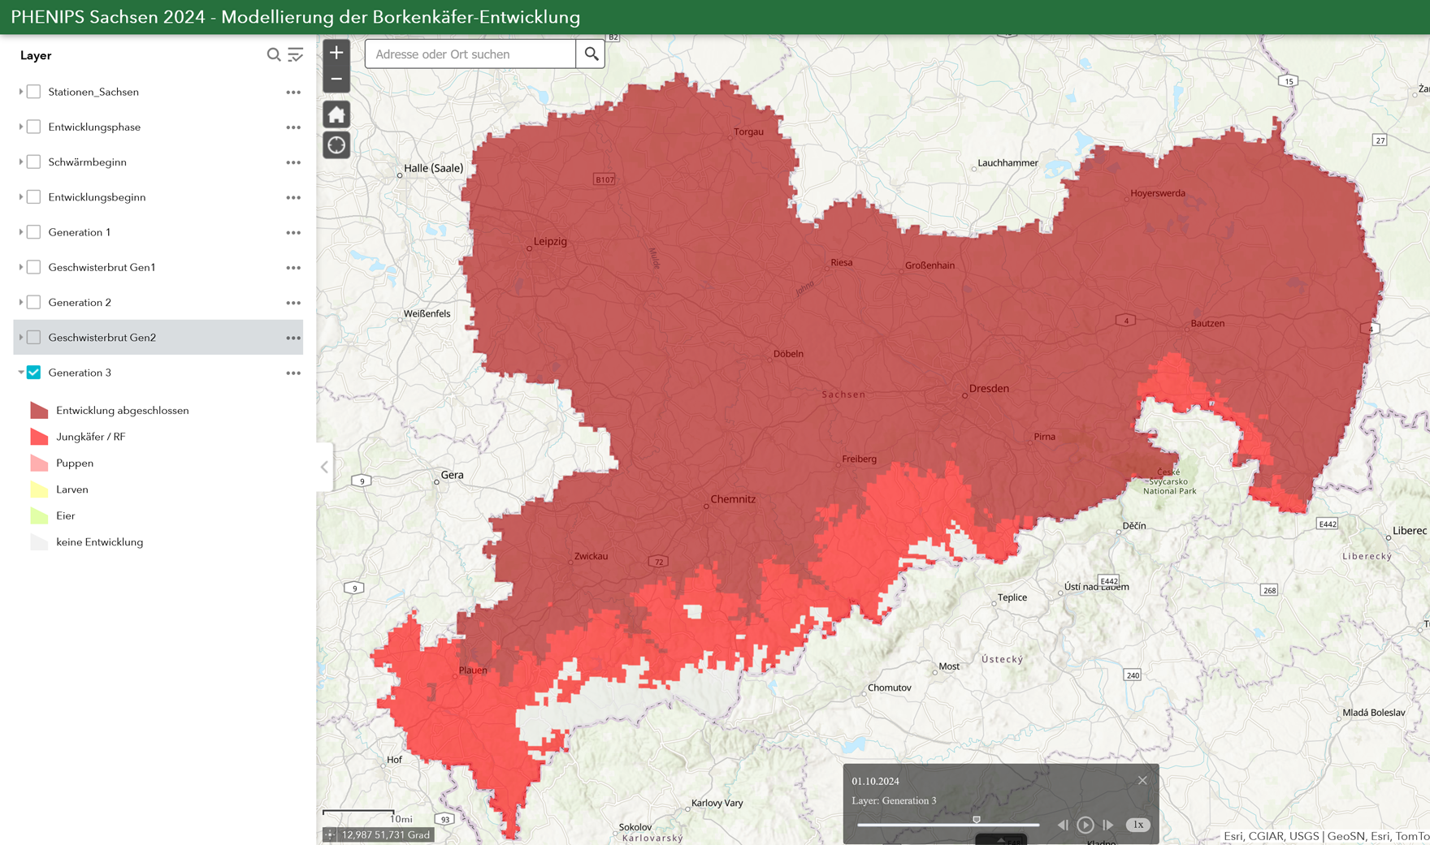This screenshot has width=1430, height=845.
Task: Open the layer search magnifier icon
Action: pyautogui.click(x=274, y=54)
